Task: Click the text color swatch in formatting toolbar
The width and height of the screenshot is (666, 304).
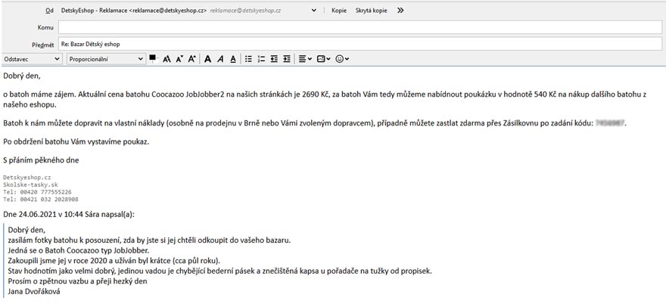Action: click(x=152, y=57)
